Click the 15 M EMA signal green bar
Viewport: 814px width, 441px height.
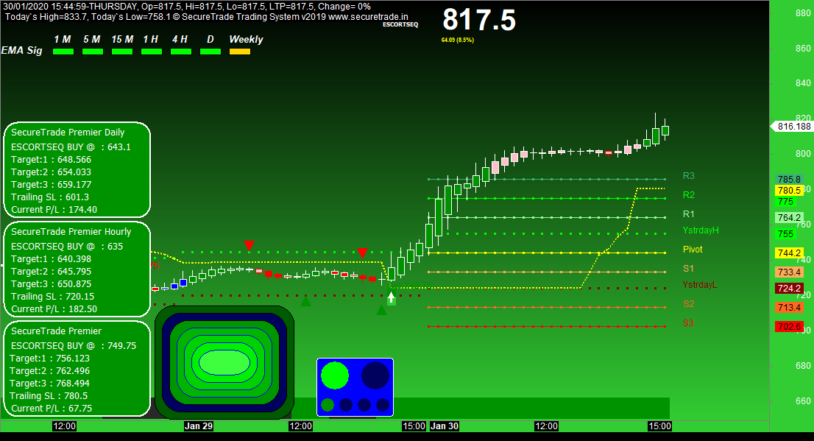point(122,52)
